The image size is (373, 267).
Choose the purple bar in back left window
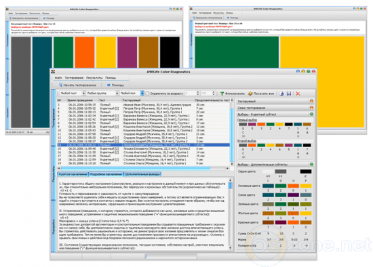pos(127,52)
